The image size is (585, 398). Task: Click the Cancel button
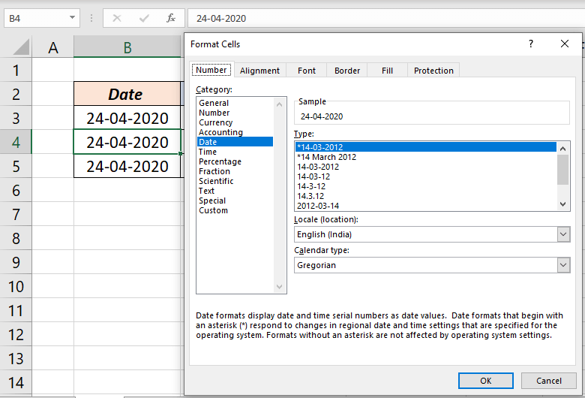[x=549, y=381]
